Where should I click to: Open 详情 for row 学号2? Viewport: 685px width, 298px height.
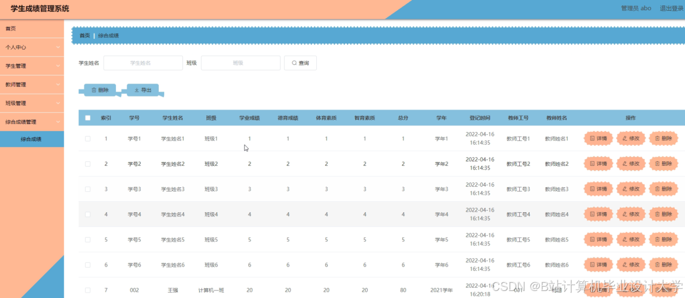pos(598,164)
